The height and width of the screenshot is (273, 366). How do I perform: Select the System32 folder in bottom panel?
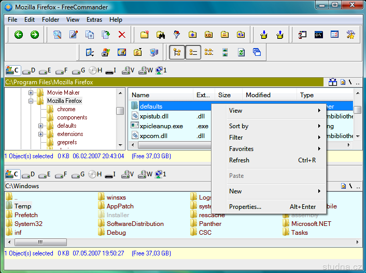click(x=28, y=224)
